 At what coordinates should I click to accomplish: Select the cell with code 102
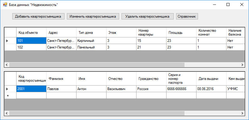pyautogui.click(x=31, y=47)
